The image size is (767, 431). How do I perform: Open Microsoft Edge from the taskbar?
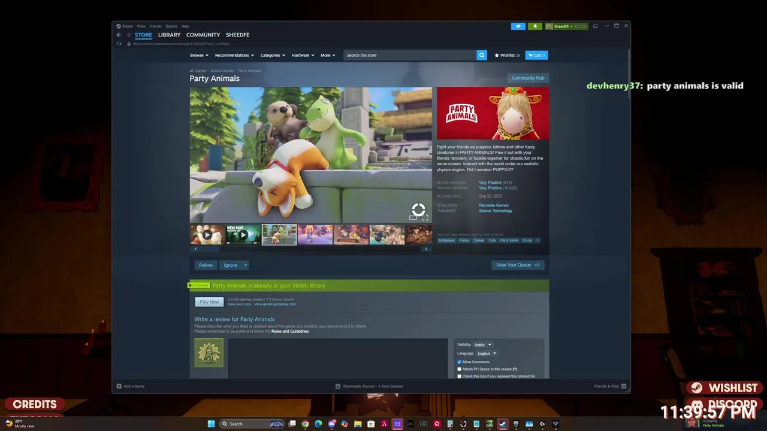[x=318, y=424]
